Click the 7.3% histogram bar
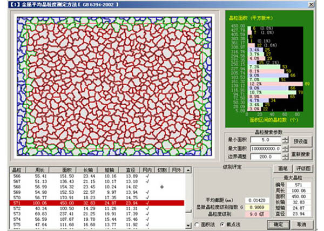 [x=264, y=67]
